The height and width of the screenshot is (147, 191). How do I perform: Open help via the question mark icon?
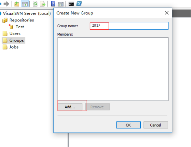[53, 4]
